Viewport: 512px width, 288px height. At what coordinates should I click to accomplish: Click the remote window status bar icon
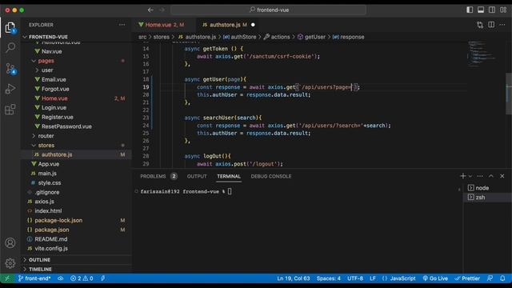7,278
